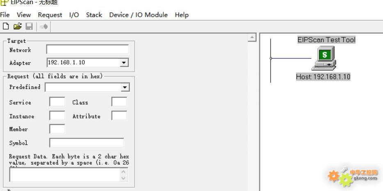Click the panel scrollbar up arrow
This screenshot has width=383, height=191.
pos(252,37)
